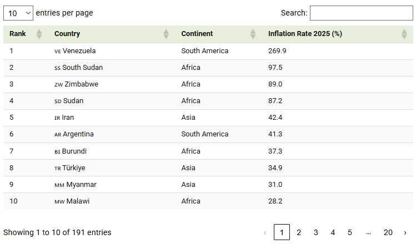Image resolution: width=416 pixels, height=244 pixels.
Task: Select the South Sudan country cell
Action: [82, 68]
